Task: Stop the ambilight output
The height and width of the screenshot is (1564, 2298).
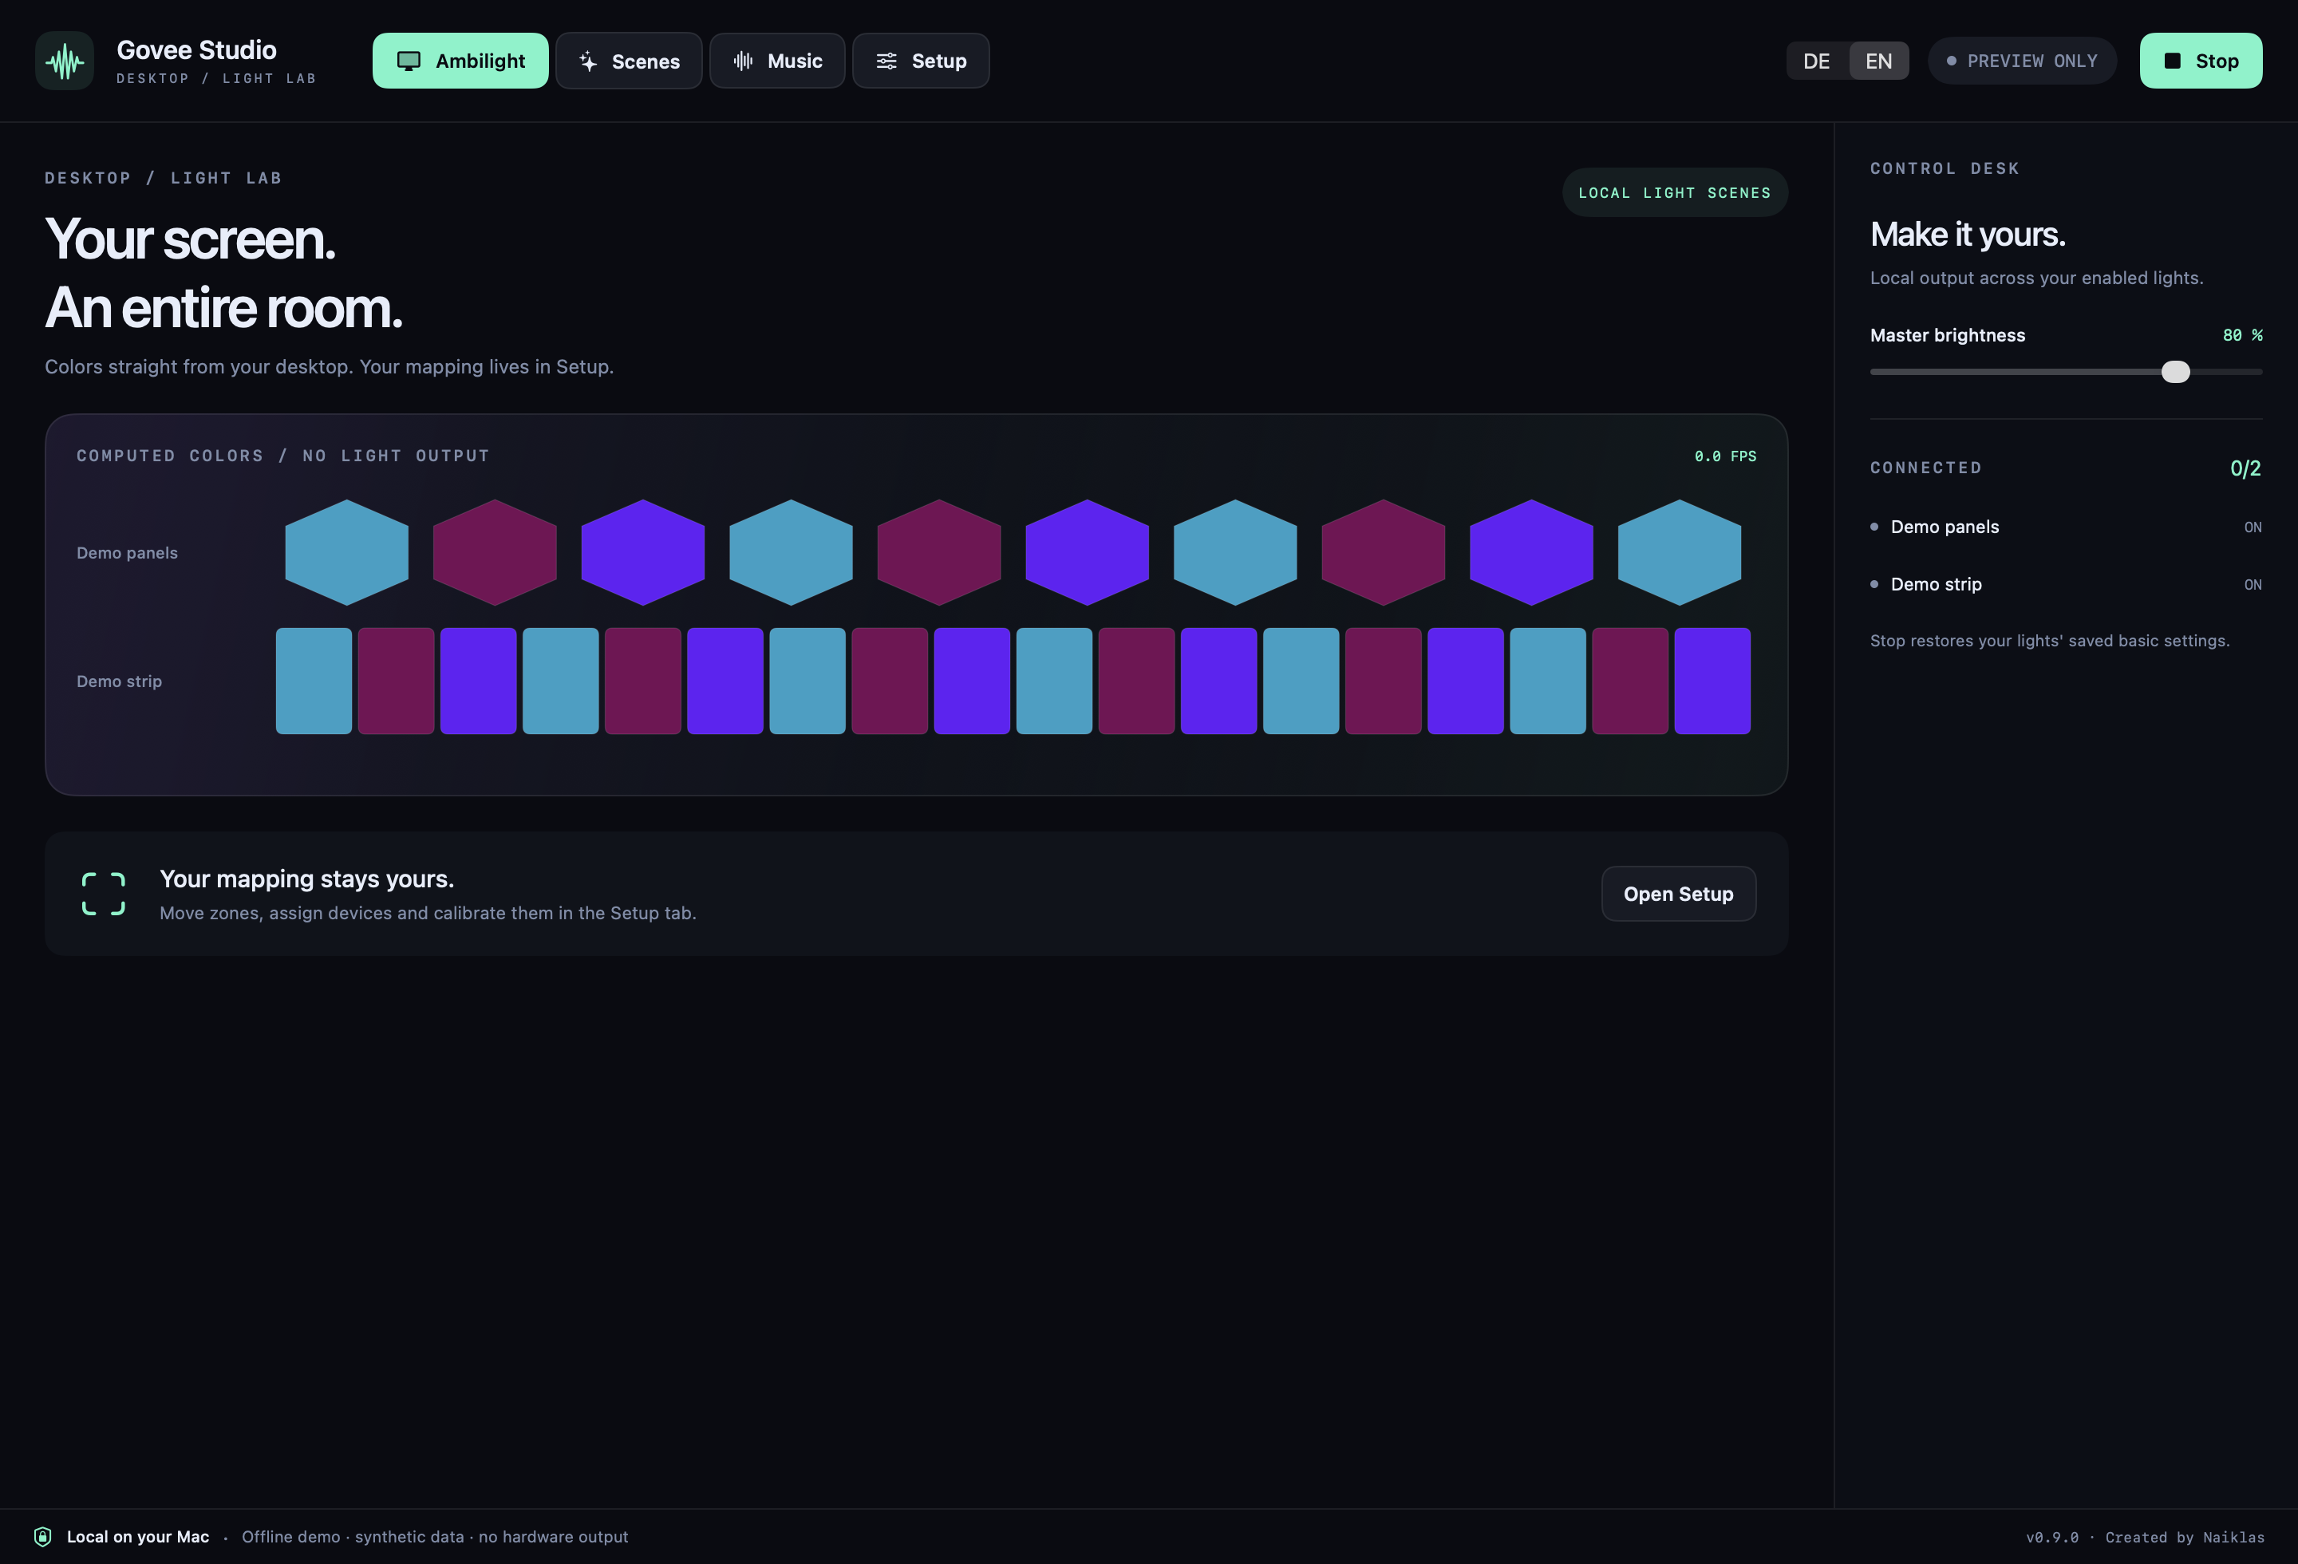Action: [x=2200, y=61]
